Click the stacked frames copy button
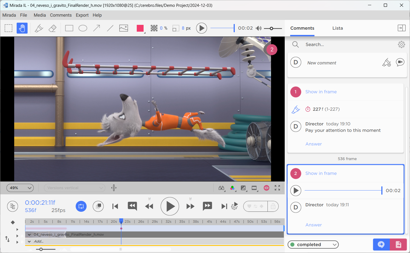 (x=98, y=206)
